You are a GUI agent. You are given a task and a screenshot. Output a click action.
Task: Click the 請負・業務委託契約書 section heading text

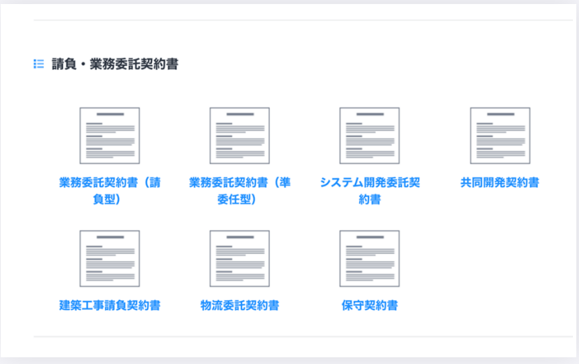click(115, 65)
